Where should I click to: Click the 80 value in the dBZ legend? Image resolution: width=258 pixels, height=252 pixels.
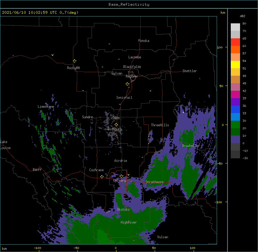click(x=244, y=24)
